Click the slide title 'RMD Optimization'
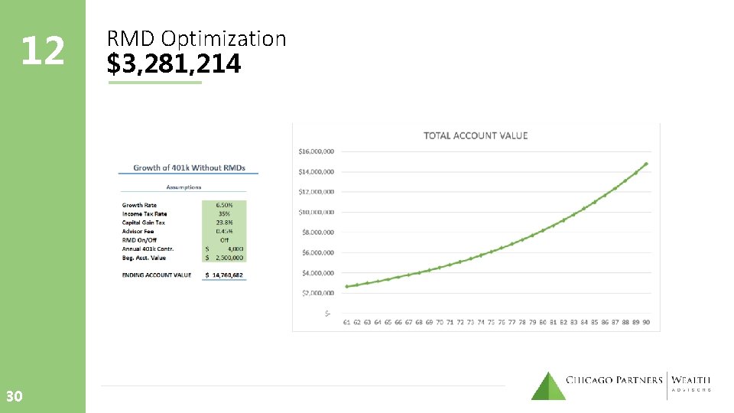This screenshot has height=413, width=734. [x=196, y=39]
